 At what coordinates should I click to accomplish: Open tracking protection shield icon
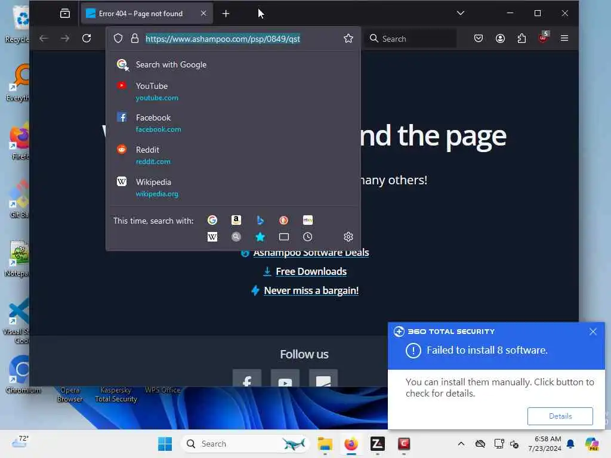click(118, 39)
